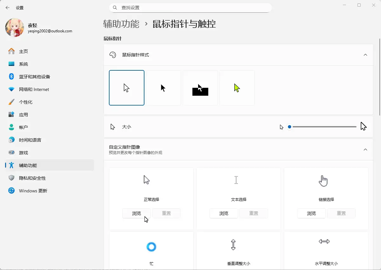Click the user profile avatar picture
This screenshot has height=270, width=381.
(x=15, y=28)
